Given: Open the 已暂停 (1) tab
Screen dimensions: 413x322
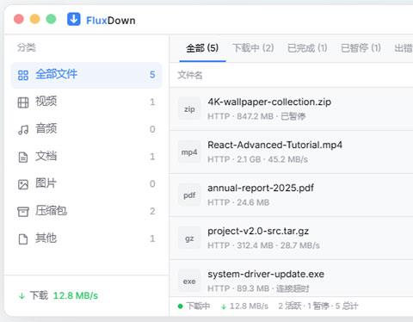Looking at the screenshot, I should (361, 48).
